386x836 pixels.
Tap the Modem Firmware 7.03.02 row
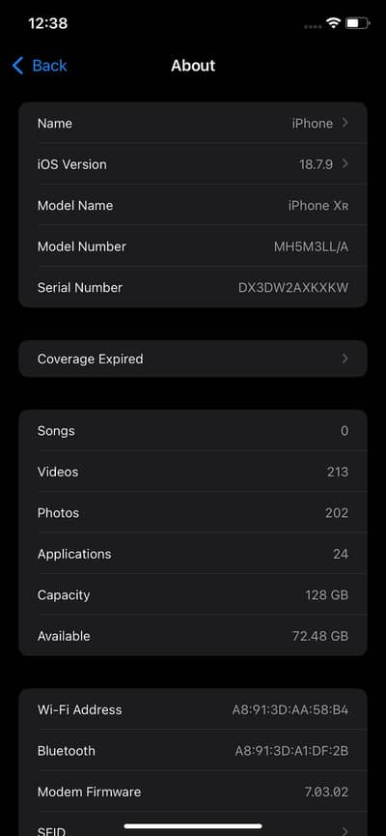193,793
